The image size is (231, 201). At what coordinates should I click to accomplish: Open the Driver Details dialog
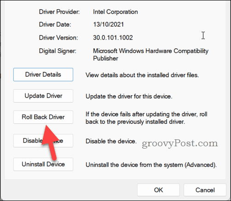coord(43,75)
